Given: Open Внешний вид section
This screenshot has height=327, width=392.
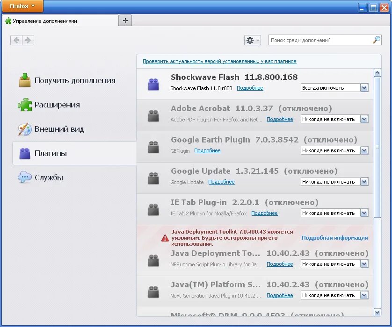Looking at the screenshot, I should (74, 129).
